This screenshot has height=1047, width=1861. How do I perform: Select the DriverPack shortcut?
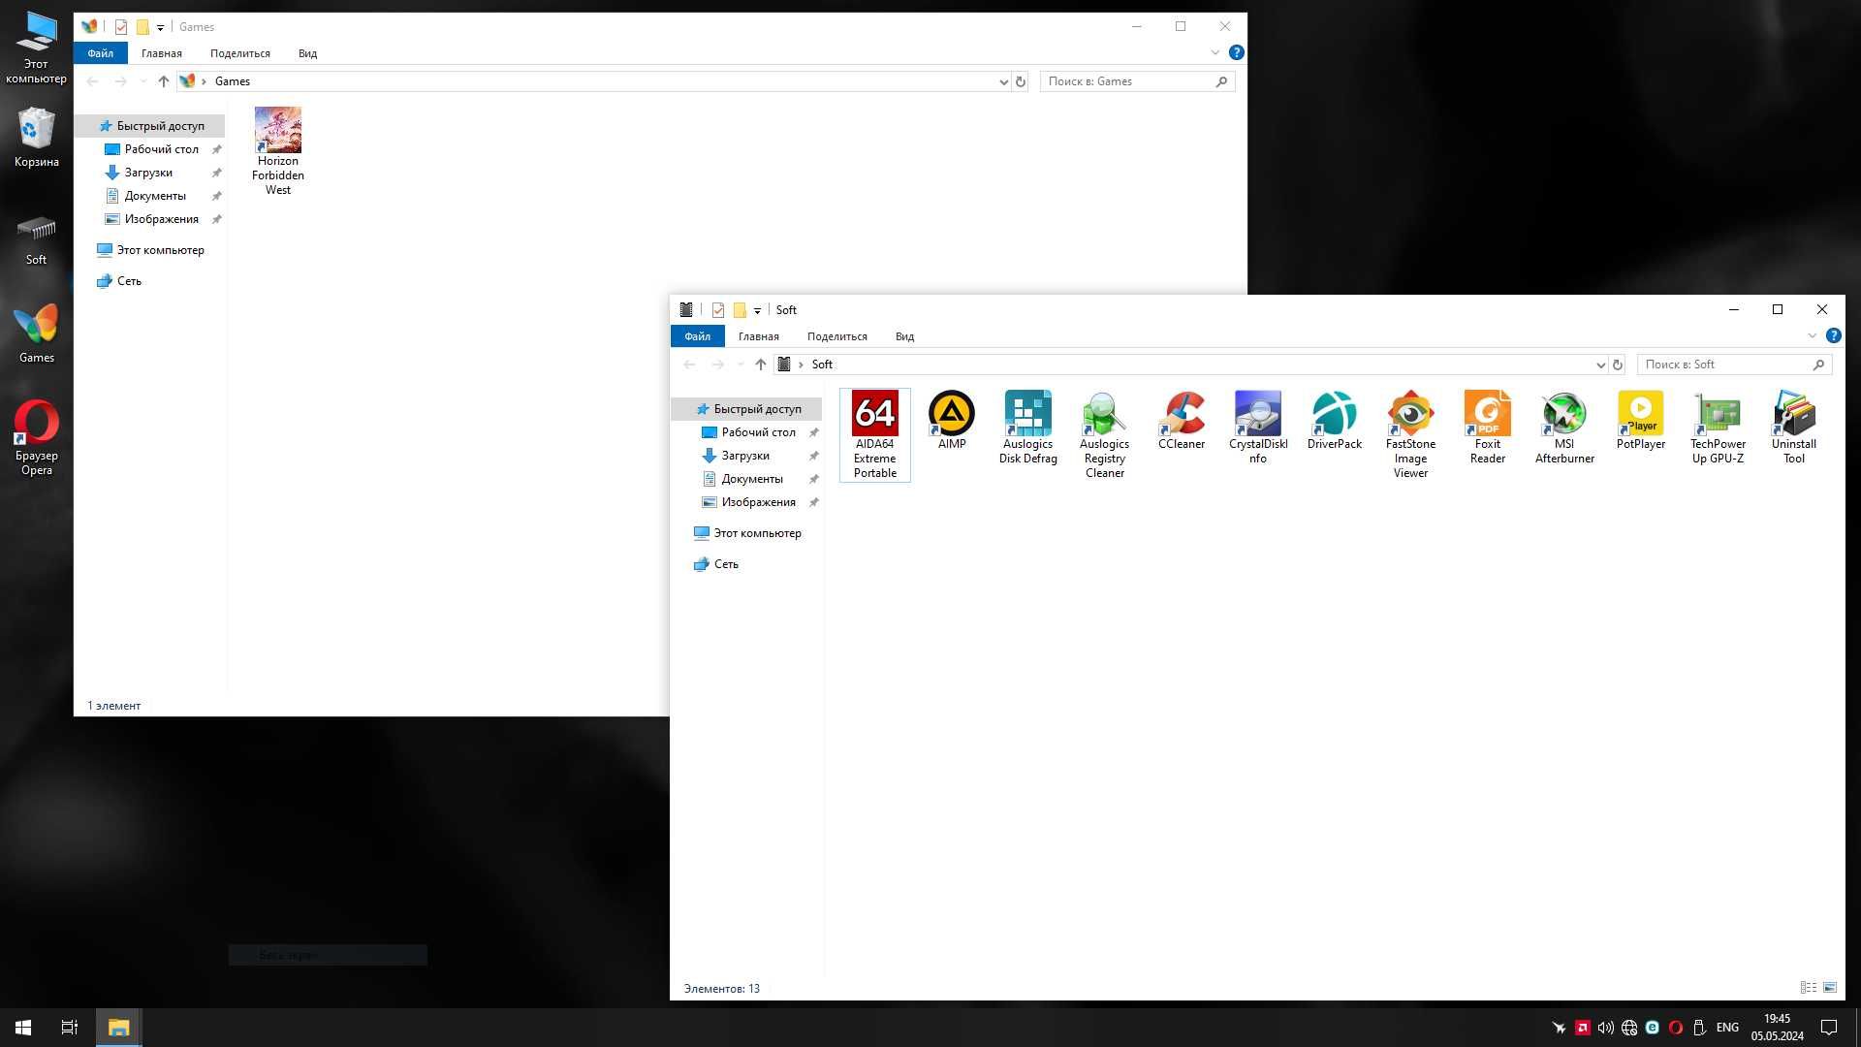pyautogui.click(x=1334, y=421)
